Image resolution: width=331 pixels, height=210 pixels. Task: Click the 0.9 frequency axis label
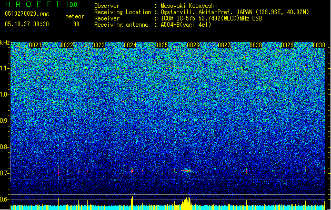point(4,121)
